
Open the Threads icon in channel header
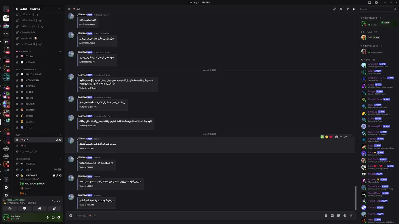click(334, 9)
